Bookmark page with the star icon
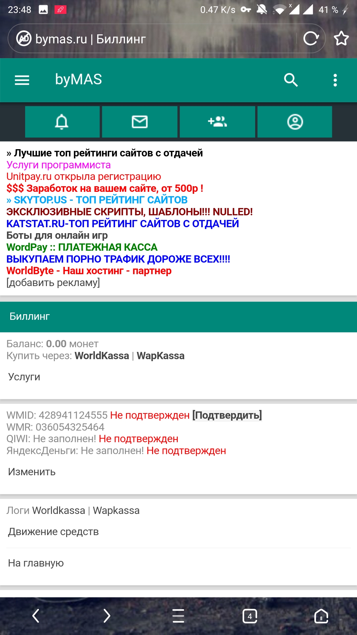The image size is (357, 635). 341,39
